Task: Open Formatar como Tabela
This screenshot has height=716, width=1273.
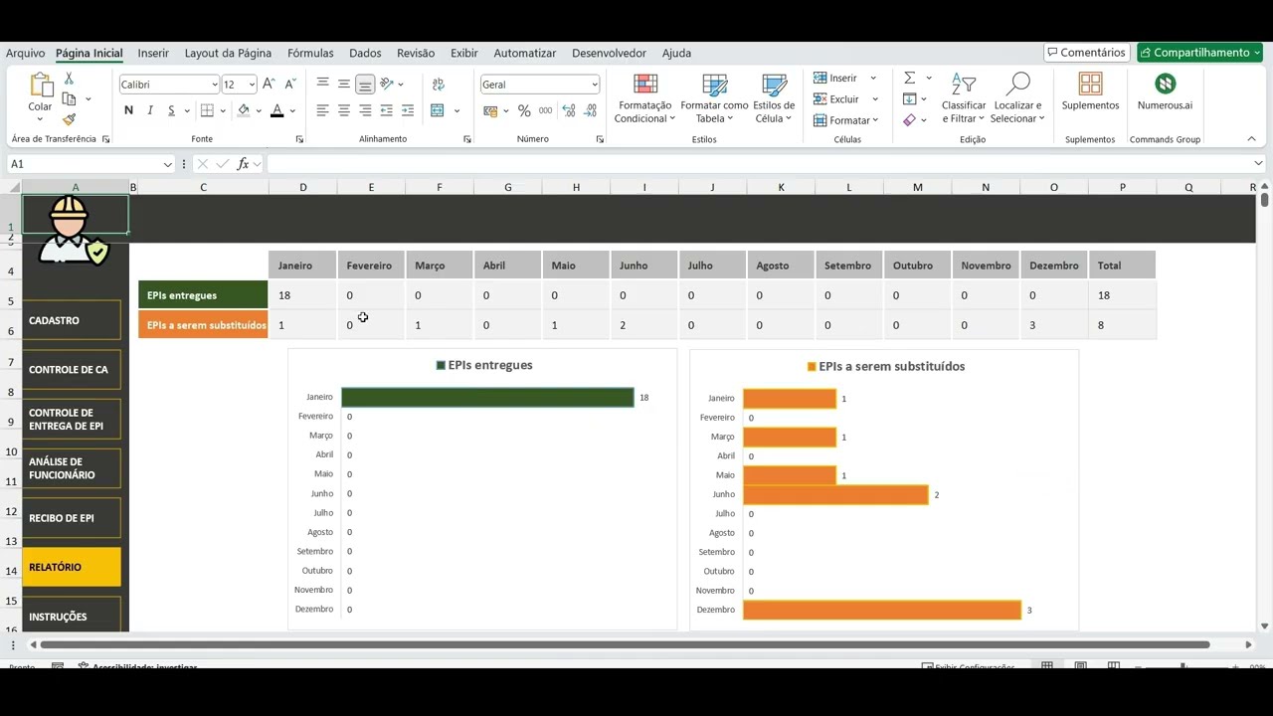Action: click(714, 98)
